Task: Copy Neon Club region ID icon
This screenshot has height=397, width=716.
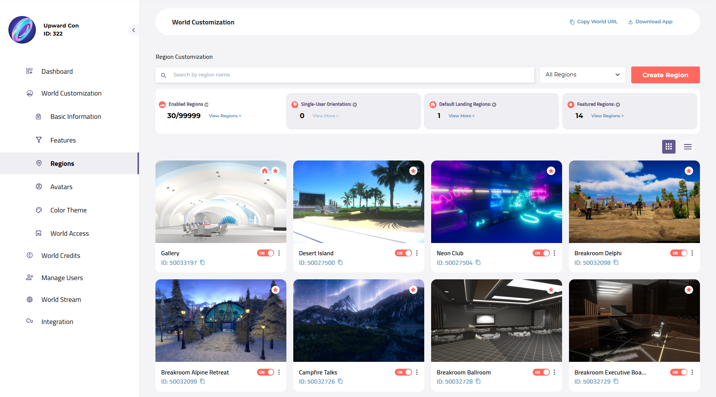Action: tap(478, 263)
